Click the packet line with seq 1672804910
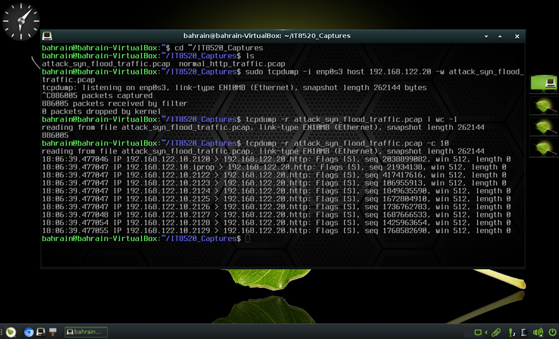The height and width of the screenshot is (339, 559). [x=277, y=199]
